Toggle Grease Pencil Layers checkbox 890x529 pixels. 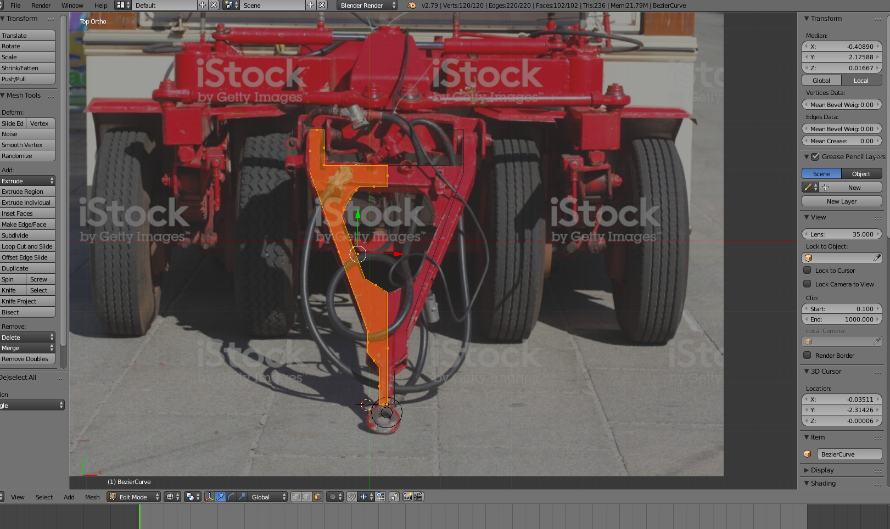point(815,156)
